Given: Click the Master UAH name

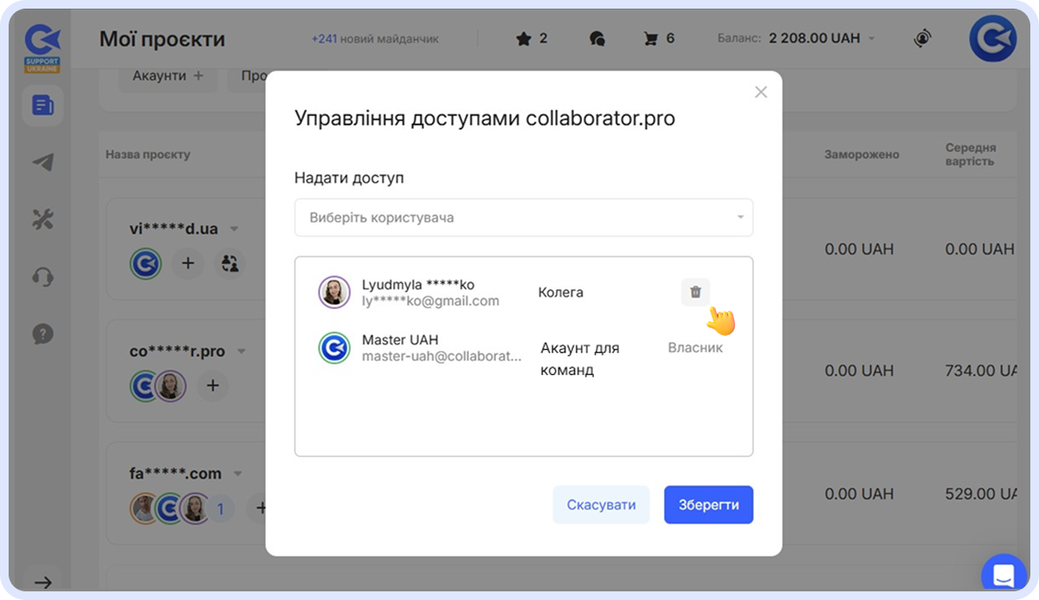Looking at the screenshot, I should click(400, 339).
